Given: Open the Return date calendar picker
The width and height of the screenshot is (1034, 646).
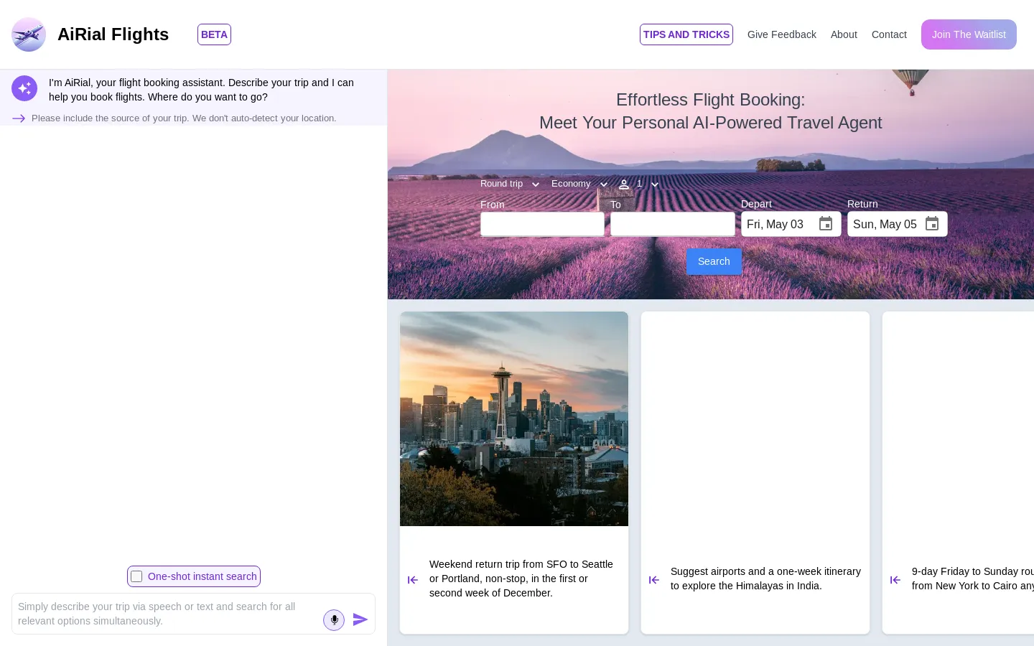Looking at the screenshot, I should pyautogui.click(x=931, y=224).
